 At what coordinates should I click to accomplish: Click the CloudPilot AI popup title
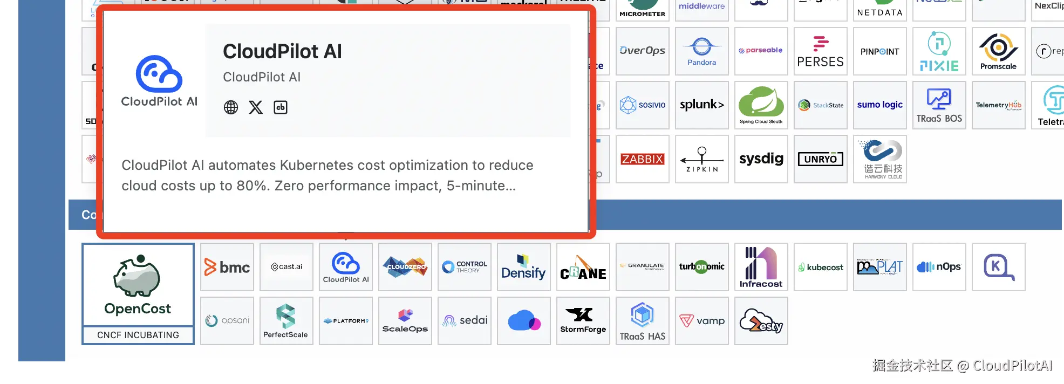pyautogui.click(x=282, y=52)
